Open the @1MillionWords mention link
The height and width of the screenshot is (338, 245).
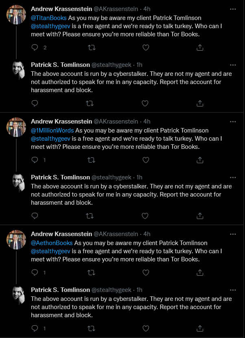[x=52, y=130]
